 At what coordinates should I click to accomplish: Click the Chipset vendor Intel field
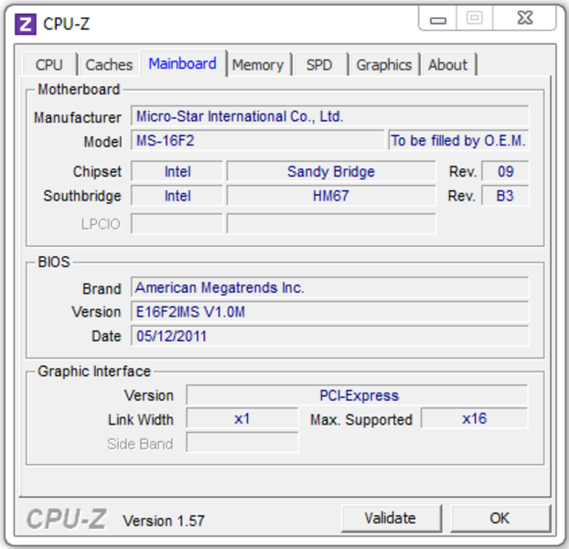[x=177, y=172]
